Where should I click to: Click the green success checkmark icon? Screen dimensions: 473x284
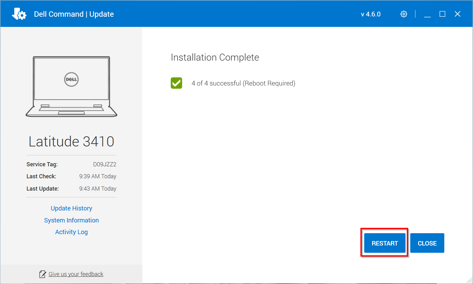177,83
